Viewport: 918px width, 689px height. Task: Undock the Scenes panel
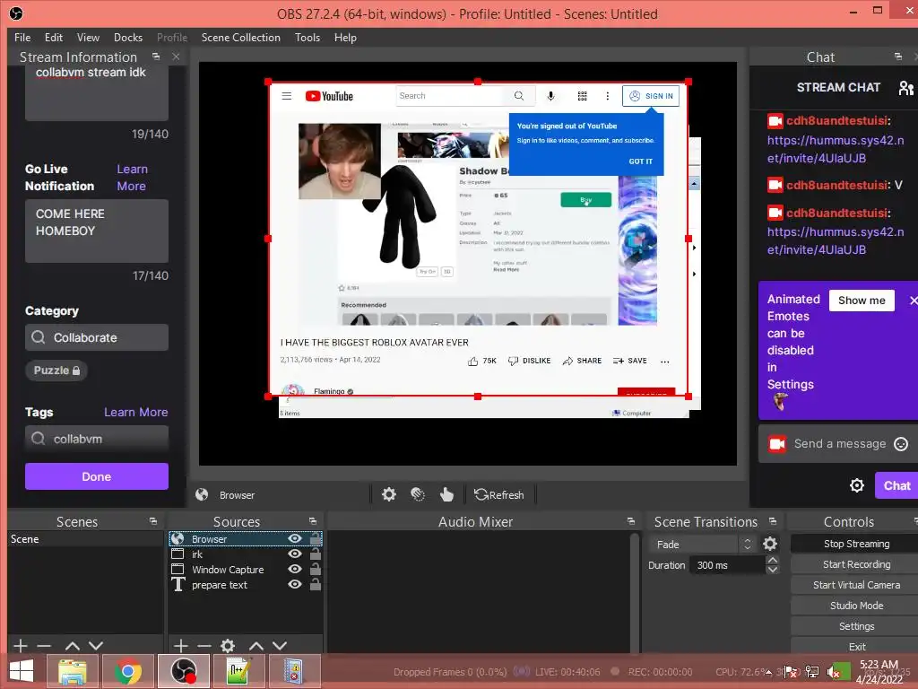(153, 521)
